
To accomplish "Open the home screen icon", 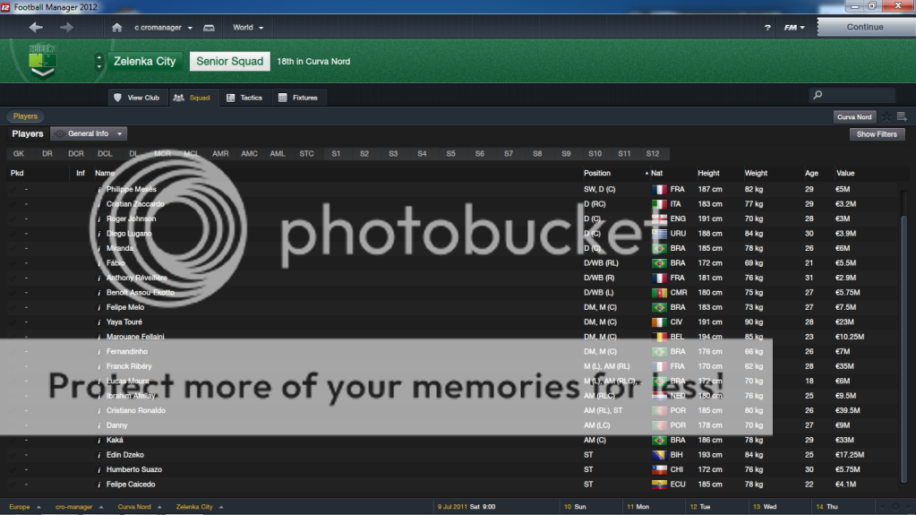I will tap(116, 28).
